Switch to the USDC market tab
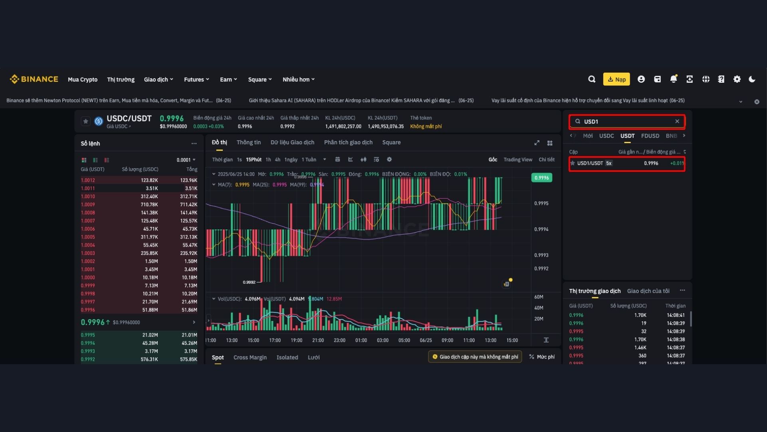This screenshot has height=432, width=767. point(606,136)
